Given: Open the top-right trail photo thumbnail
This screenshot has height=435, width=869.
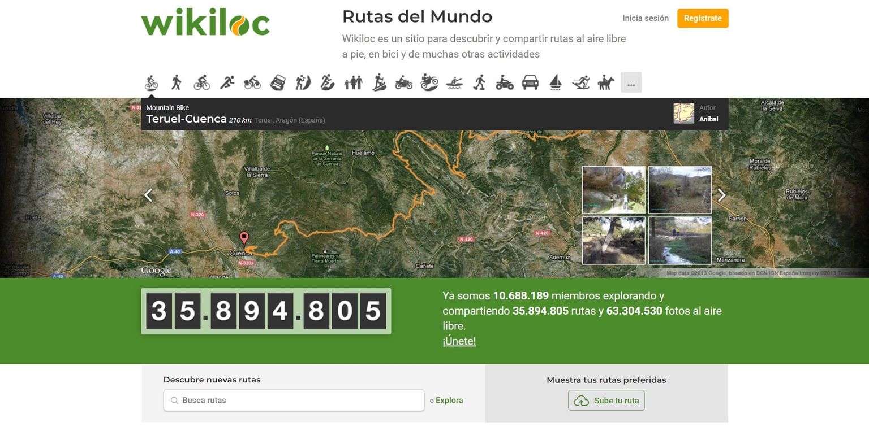Looking at the screenshot, I should [680, 190].
